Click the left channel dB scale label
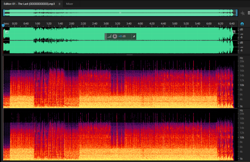This screenshot has width=250, height=162. (241, 29)
